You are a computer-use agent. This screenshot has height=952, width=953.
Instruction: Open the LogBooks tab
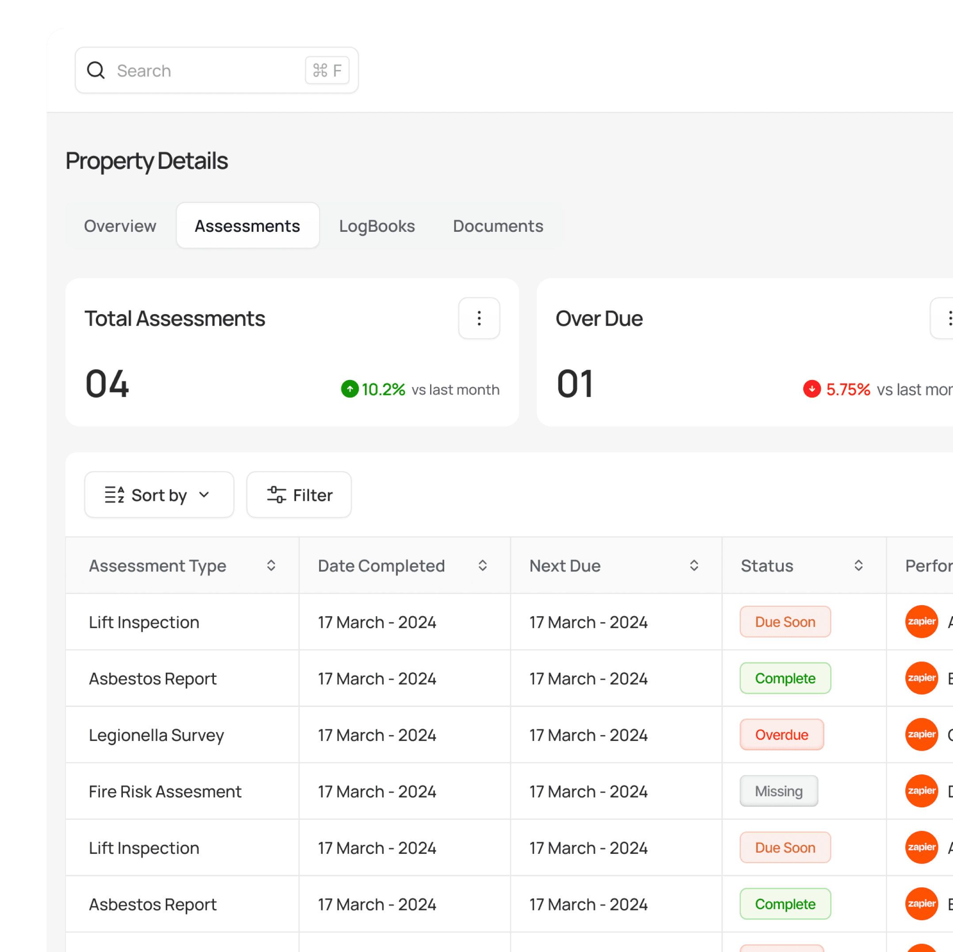click(377, 226)
